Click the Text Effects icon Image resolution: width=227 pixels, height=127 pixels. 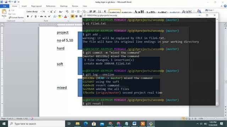coord(55,17)
